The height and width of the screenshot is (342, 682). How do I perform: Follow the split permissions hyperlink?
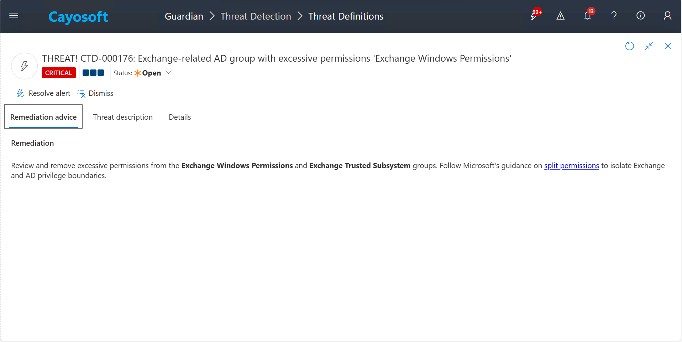(571, 166)
